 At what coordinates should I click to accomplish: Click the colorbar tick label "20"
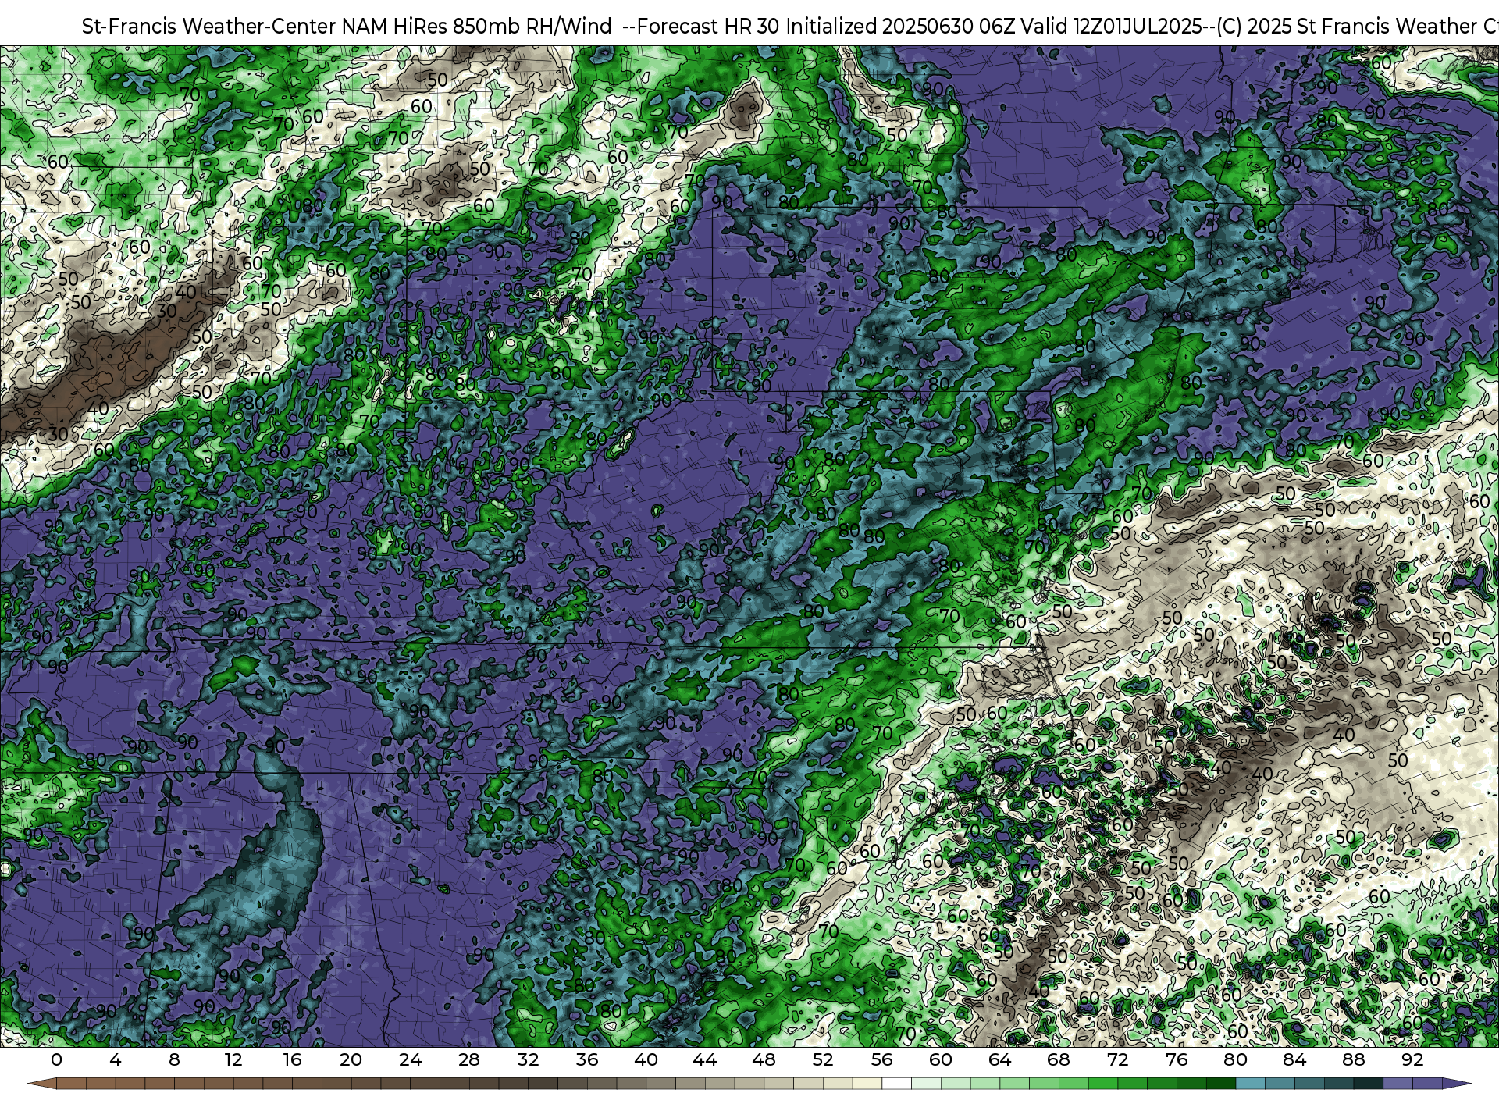(x=351, y=1060)
